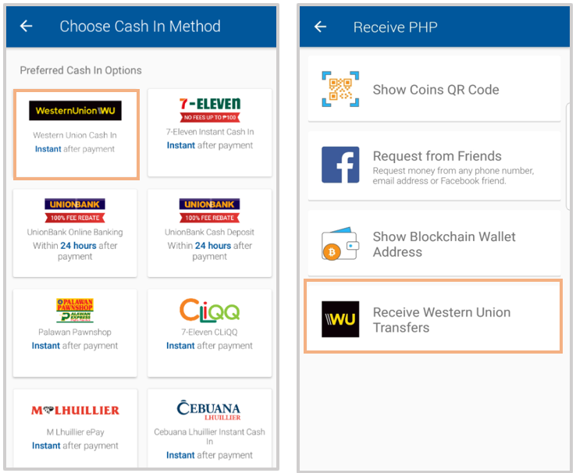Viewport: 576px width, 473px height.
Task: Select the 7-Eleven logo
Action: [x=210, y=110]
